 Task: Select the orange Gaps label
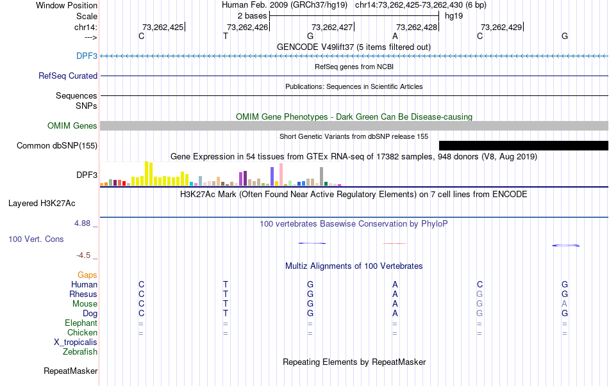click(x=87, y=275)
